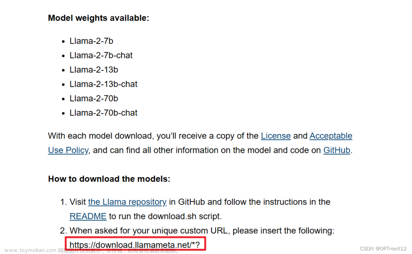This screenshot has width=412, height=254.
Task: Click the Llama-2-13b base model list item
Action: coord(94,70)
